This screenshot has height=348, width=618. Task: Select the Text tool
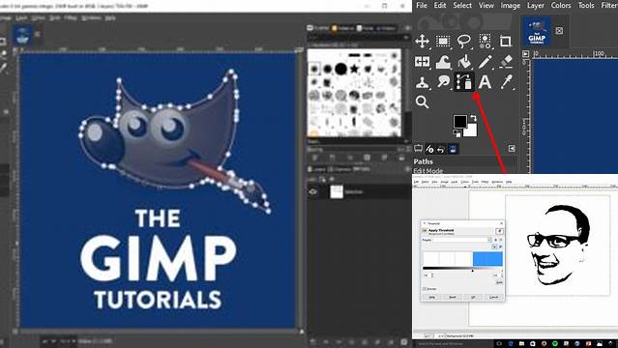(485, 82)
